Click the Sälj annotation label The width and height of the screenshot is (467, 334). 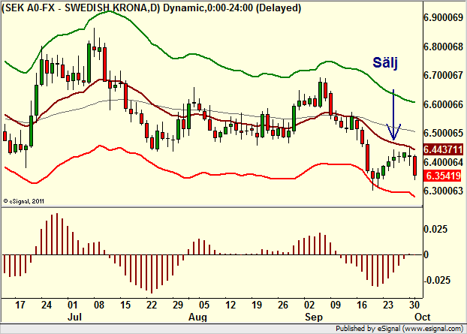click(x=385, y=62)
